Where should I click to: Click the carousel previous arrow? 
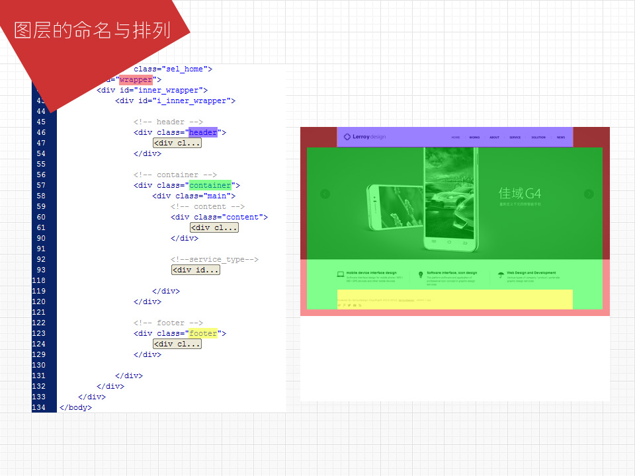click(x=325, y=194)
